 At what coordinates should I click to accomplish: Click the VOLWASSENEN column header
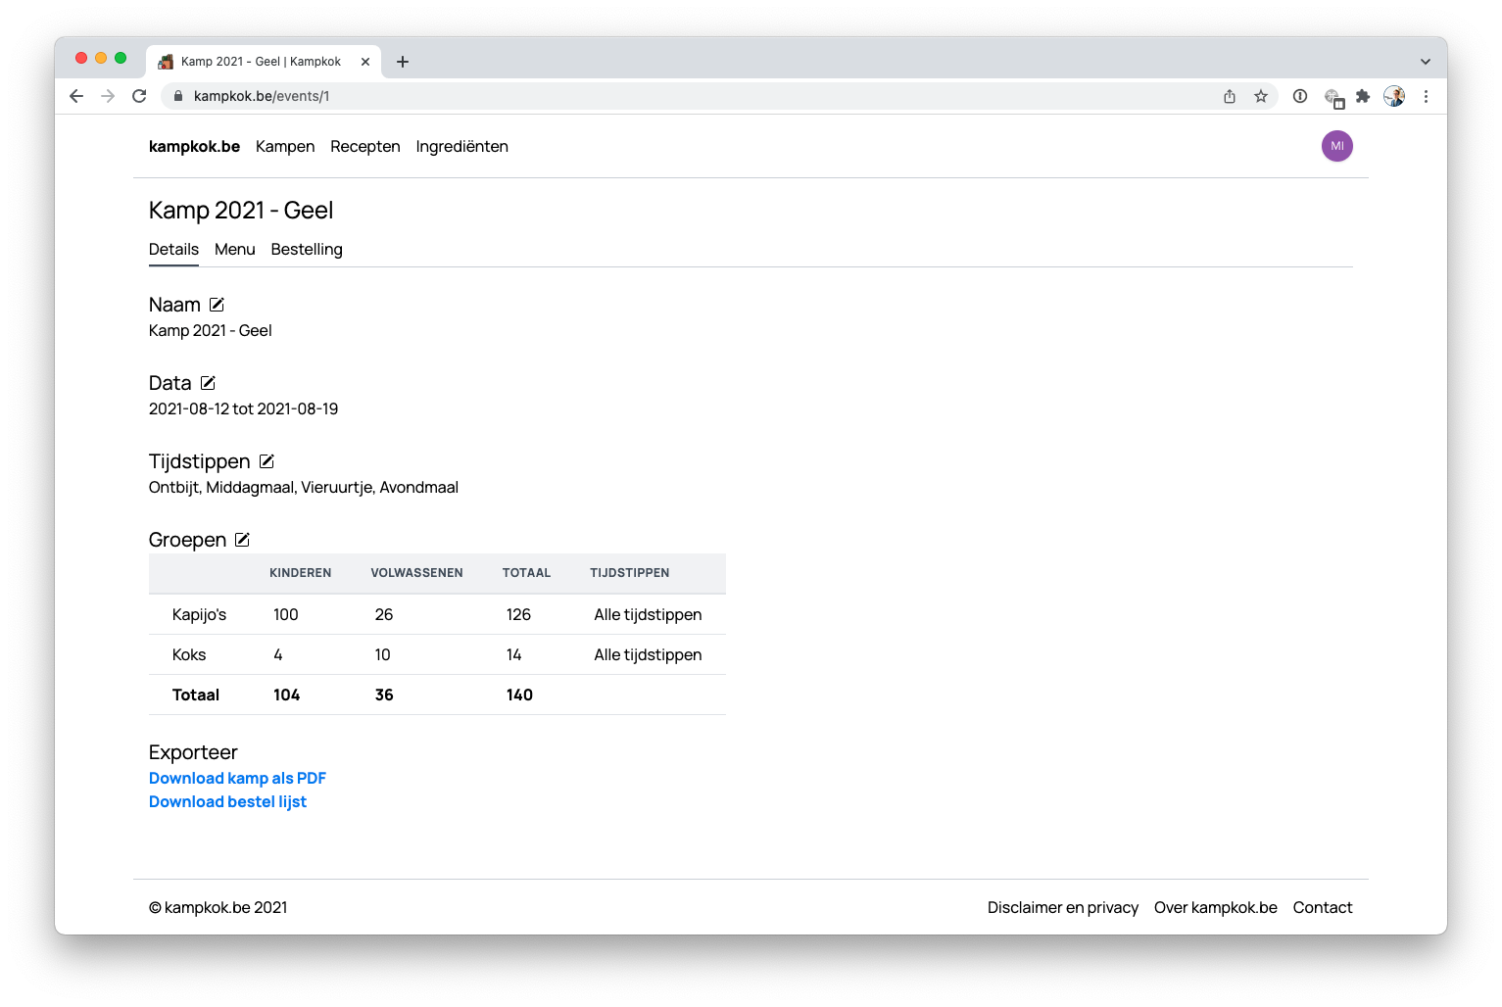(x=416, y=573)
